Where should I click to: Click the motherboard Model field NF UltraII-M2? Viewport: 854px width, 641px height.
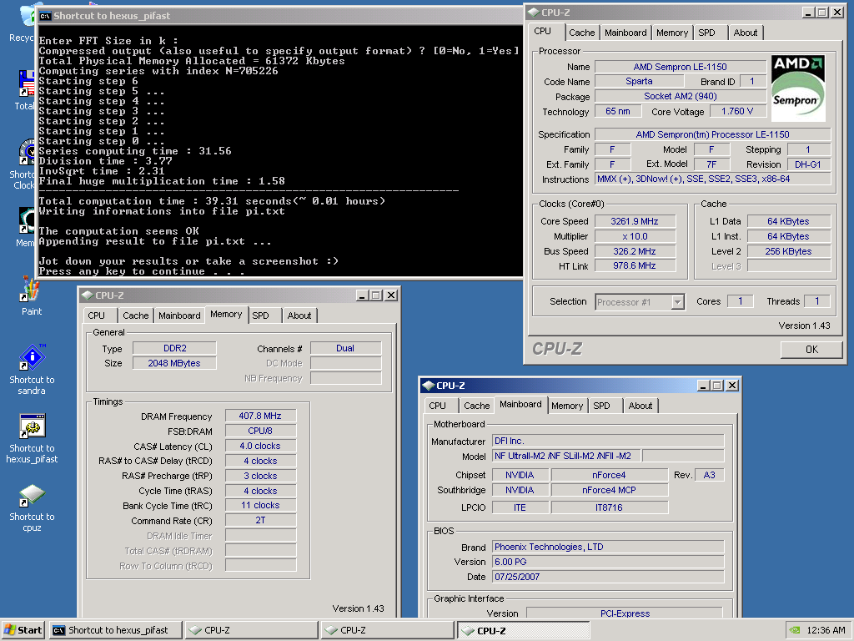(567, 456)
